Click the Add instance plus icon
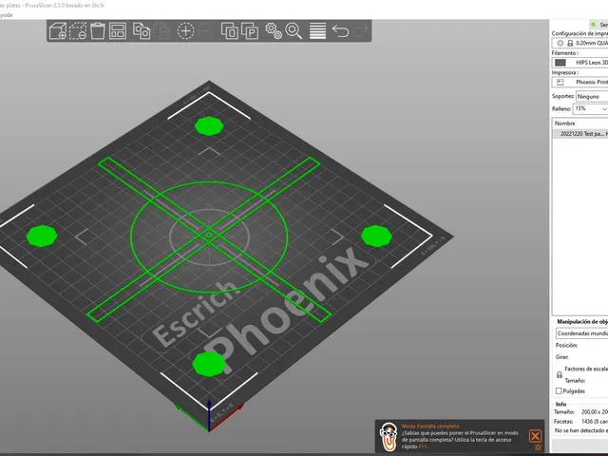 click(186, 31)
